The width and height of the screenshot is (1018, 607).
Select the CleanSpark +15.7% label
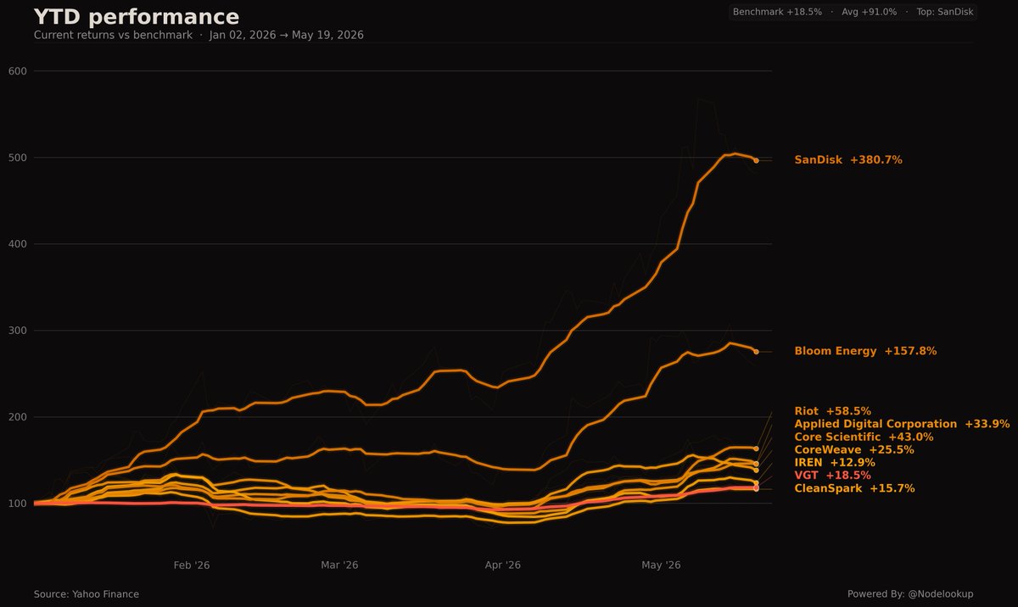tap(854, 488)
